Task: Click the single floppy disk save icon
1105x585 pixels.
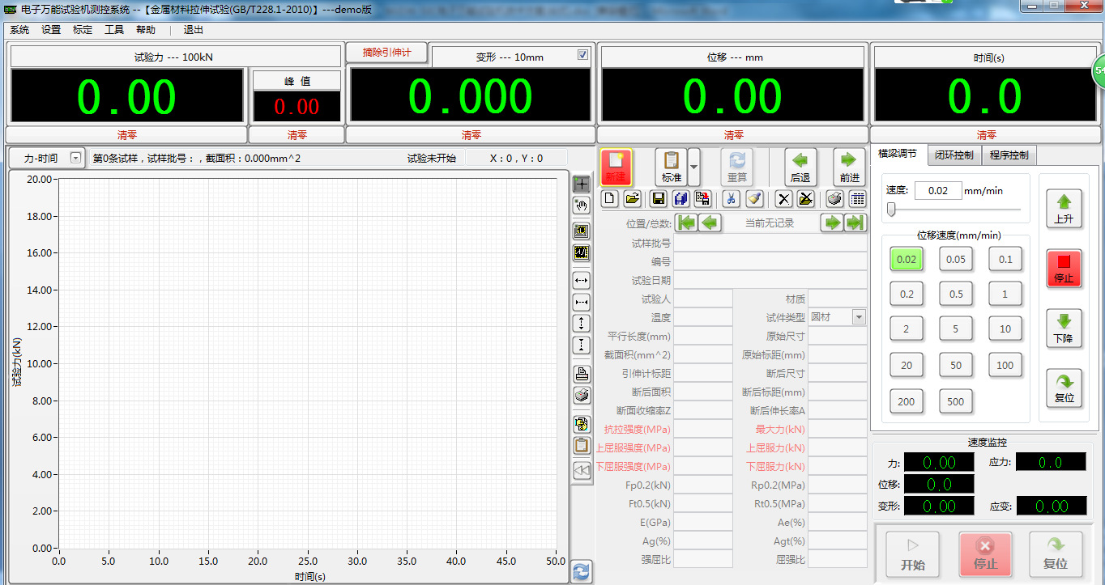Action: (x=659, y=199)
